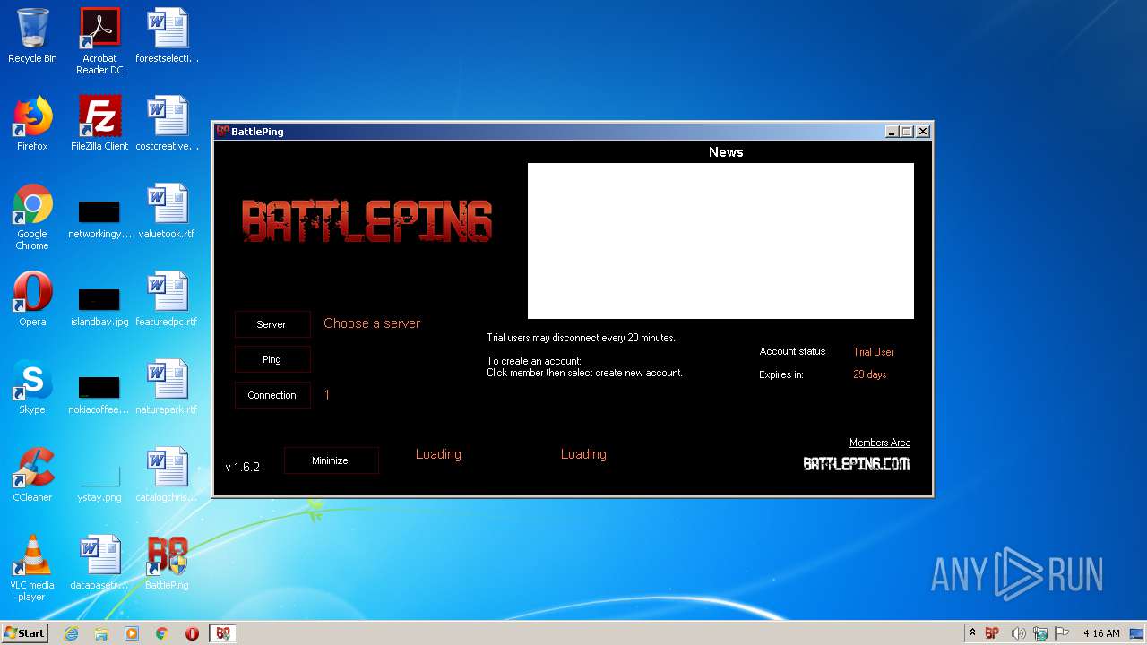
Task: Click the network tray icon
Action: click(1040, 633)
